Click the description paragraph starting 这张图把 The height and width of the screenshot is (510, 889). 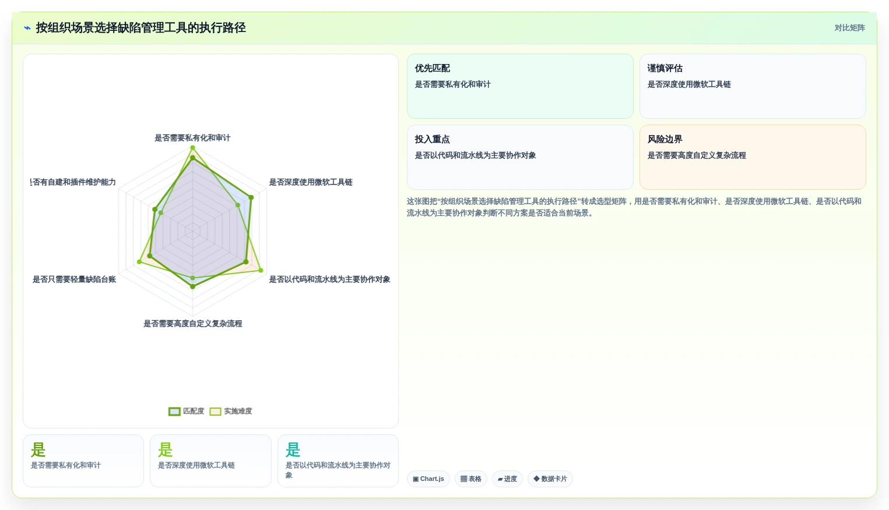coord(634,207)
